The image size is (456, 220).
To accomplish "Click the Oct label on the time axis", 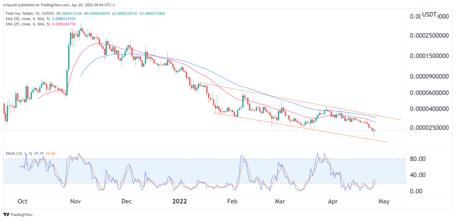I will pyautogui.click(x=22, y=201).
